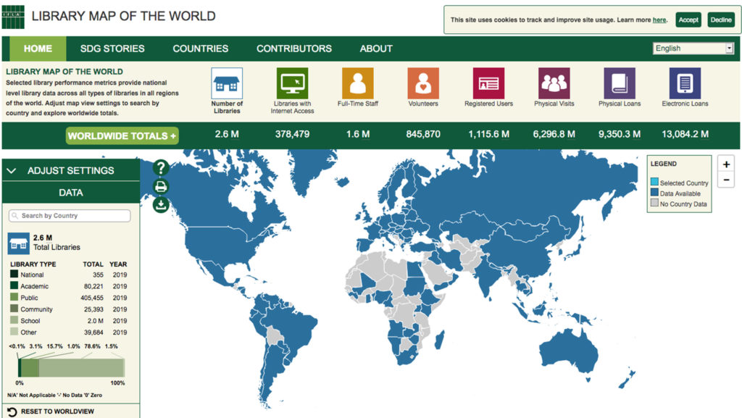This screenshot has width=742, height=418.
Task: Click the School library type color swatch
Action: click(14, 320)
